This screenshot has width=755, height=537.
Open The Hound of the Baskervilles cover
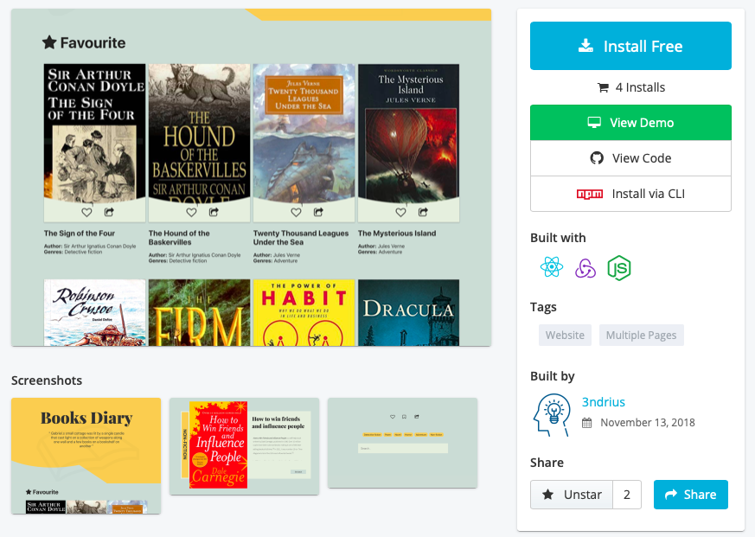tap(199, 132)
